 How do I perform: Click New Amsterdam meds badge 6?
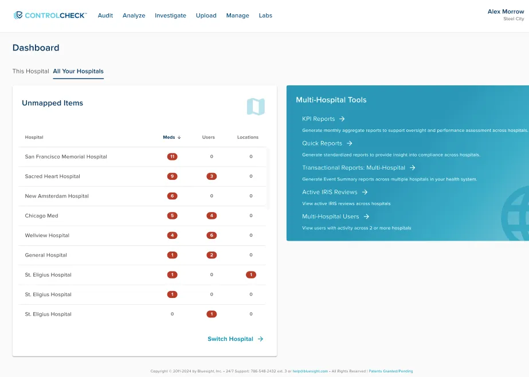[x=172, y=196]
